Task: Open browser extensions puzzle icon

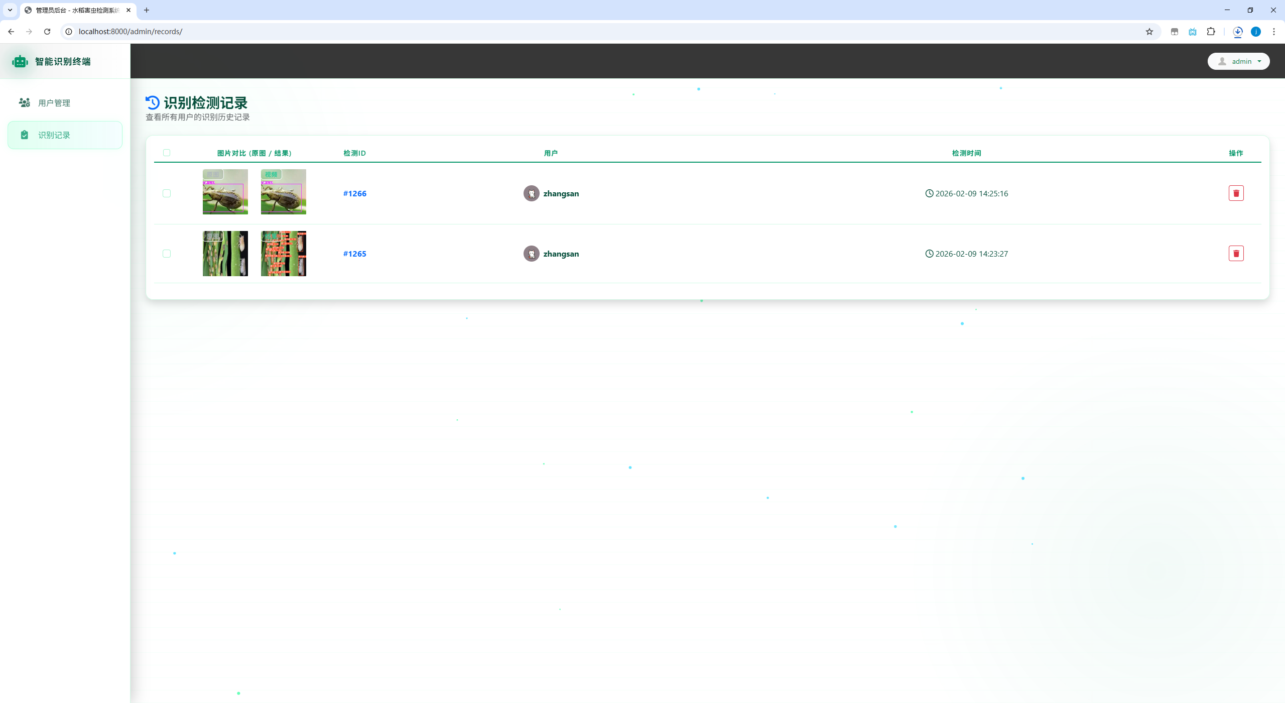Action: (1211, 32)
